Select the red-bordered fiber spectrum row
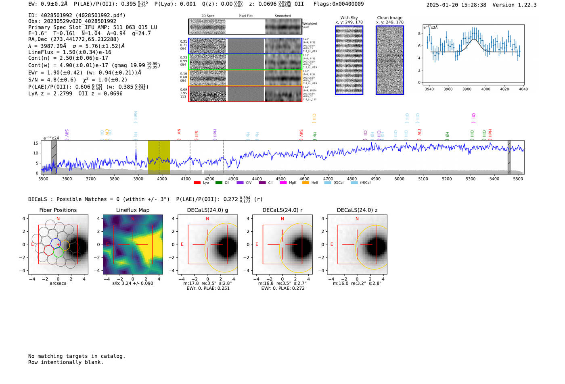 click(245, 93)
